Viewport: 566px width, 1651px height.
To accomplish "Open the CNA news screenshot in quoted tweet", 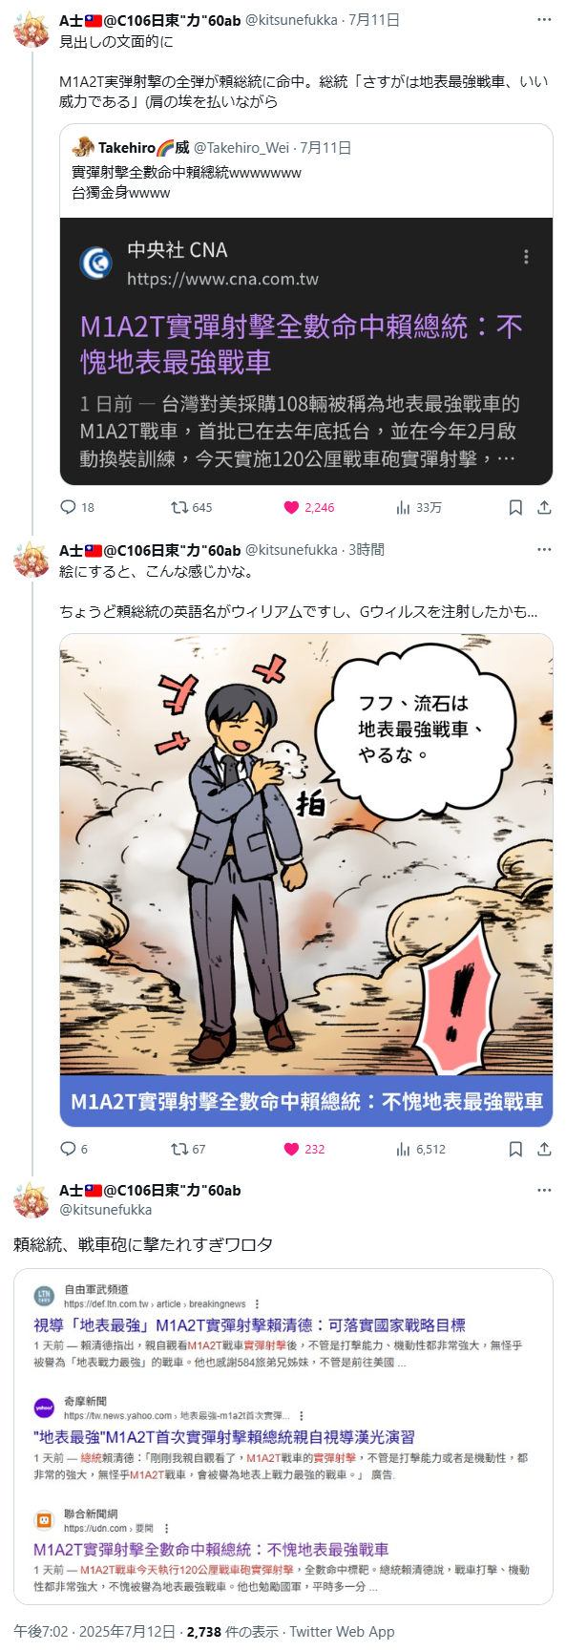I will [x=306, y=351].
